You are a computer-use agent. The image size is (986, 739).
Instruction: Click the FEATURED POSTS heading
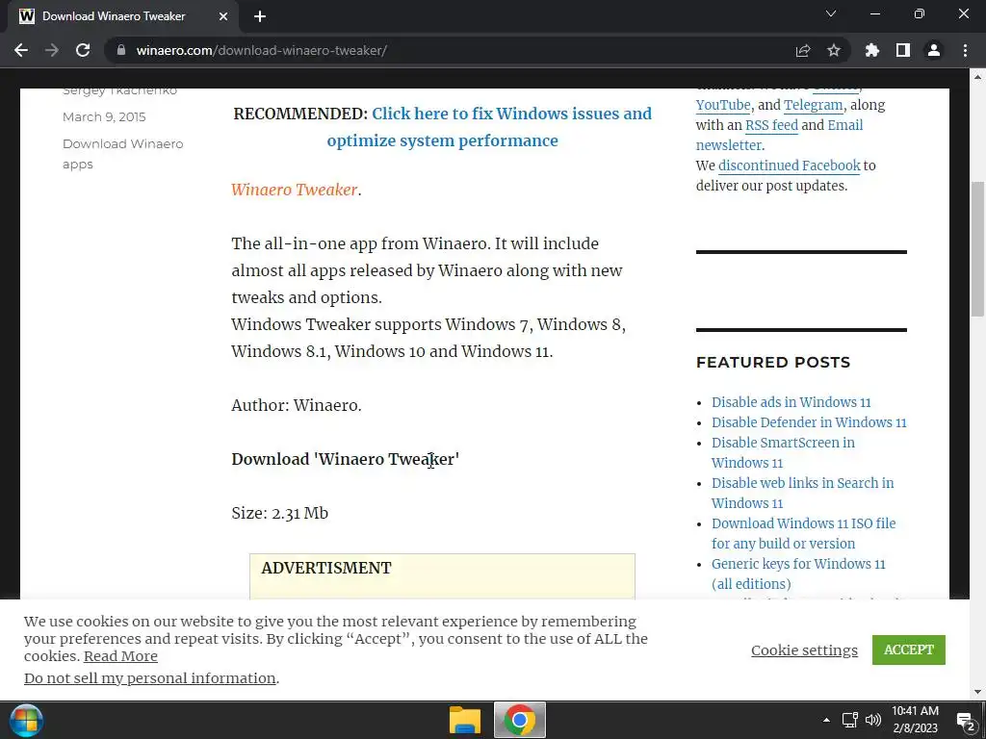773,363
